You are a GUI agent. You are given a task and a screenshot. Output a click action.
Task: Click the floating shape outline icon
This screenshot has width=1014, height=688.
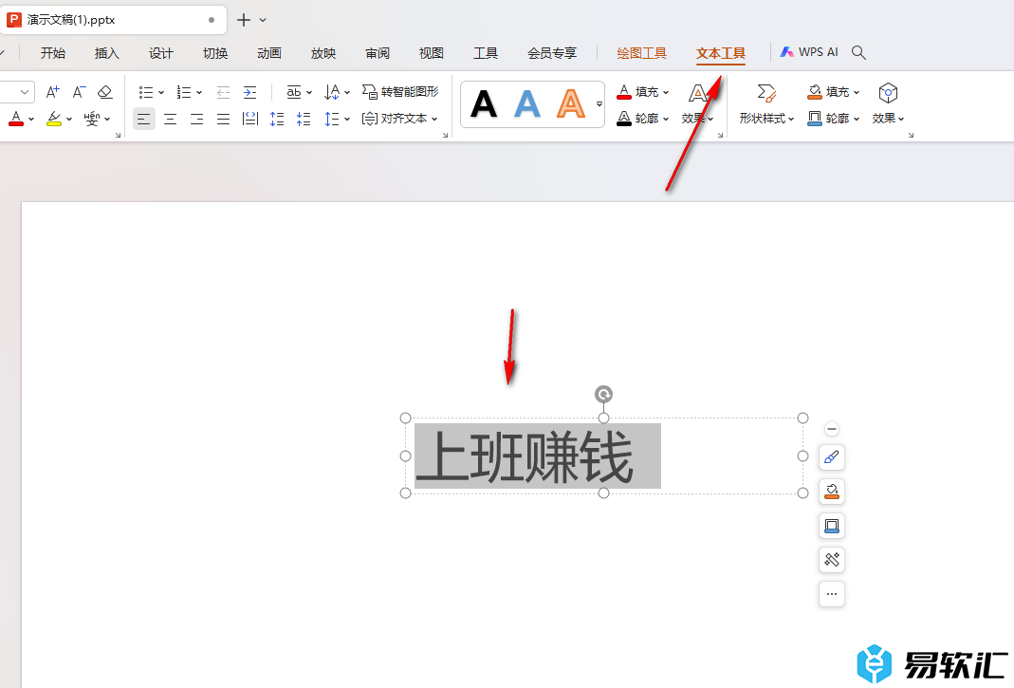point(832,526)
